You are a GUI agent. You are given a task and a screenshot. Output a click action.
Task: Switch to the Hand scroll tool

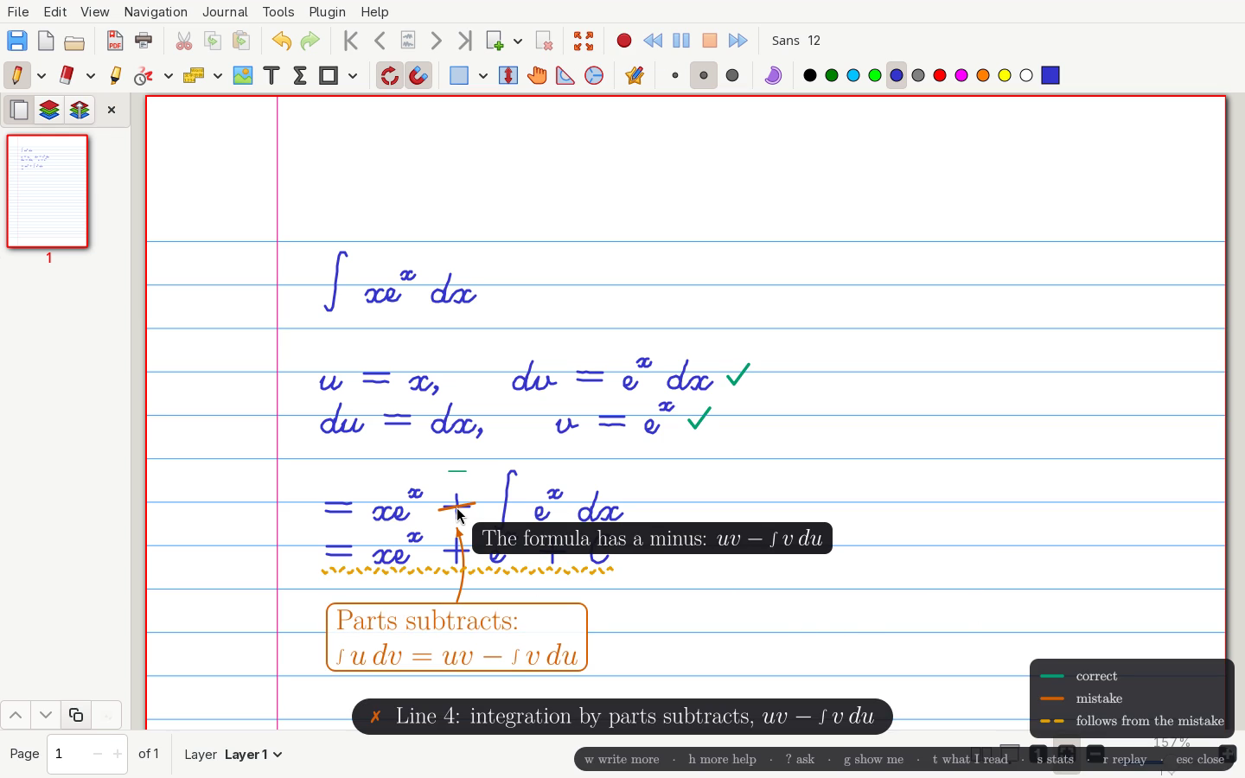[537, 76]
